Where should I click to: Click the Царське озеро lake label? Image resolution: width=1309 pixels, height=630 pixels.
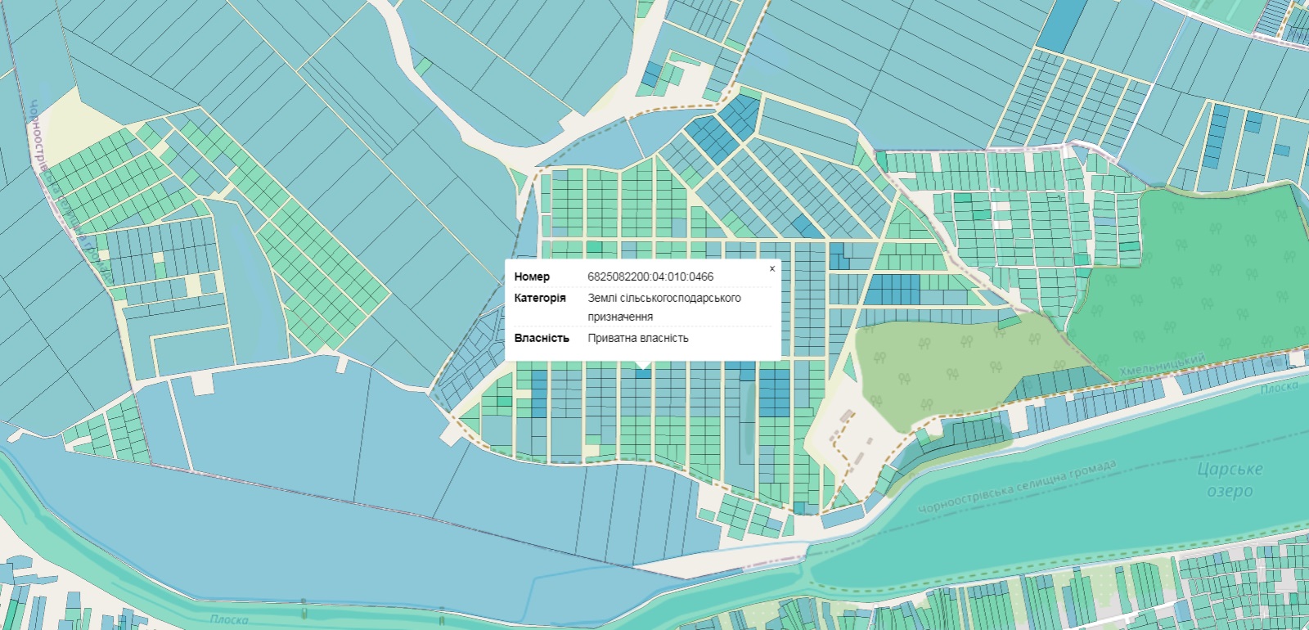1230,479
